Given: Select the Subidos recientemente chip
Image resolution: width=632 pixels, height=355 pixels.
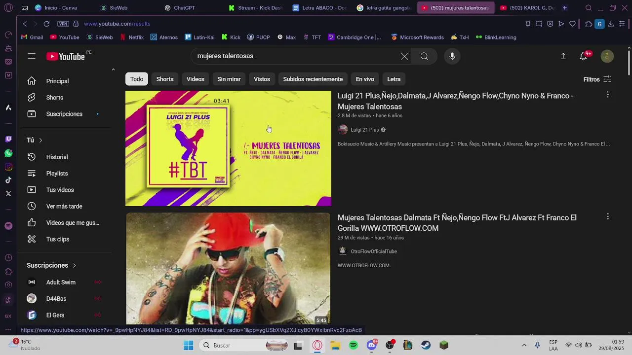Looking at the screenshot, I should 313,79.
